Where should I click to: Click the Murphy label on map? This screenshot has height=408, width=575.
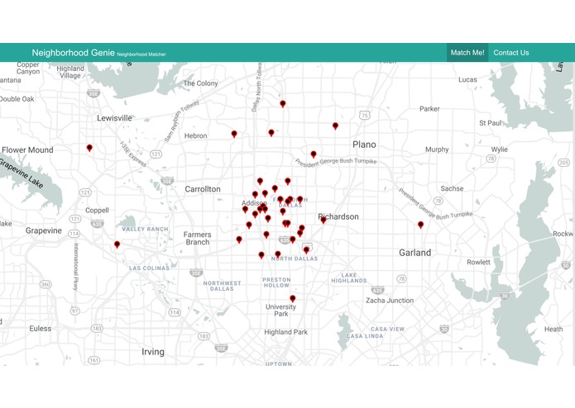[437, 149]
